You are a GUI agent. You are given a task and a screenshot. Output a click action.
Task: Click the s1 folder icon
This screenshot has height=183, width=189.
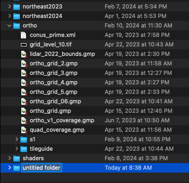click(24, 139)
